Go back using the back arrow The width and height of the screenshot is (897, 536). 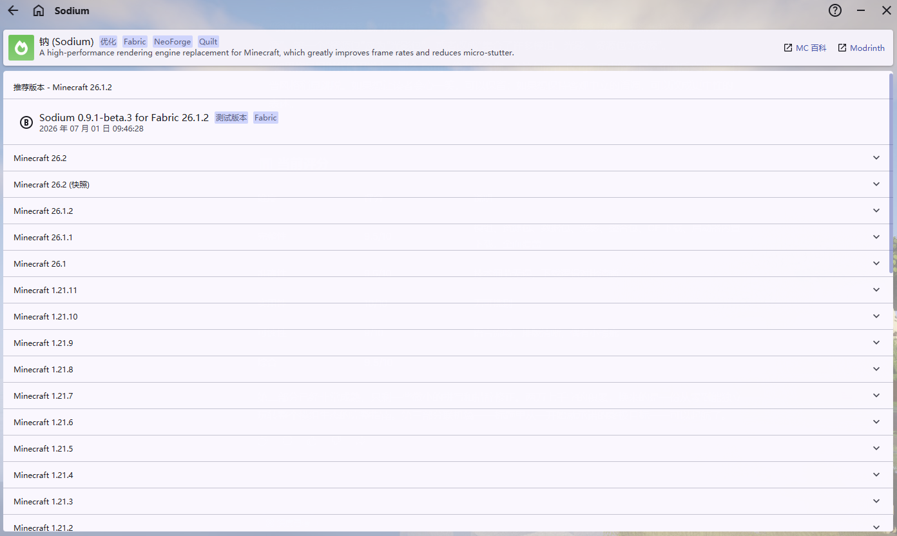(13, 10)
